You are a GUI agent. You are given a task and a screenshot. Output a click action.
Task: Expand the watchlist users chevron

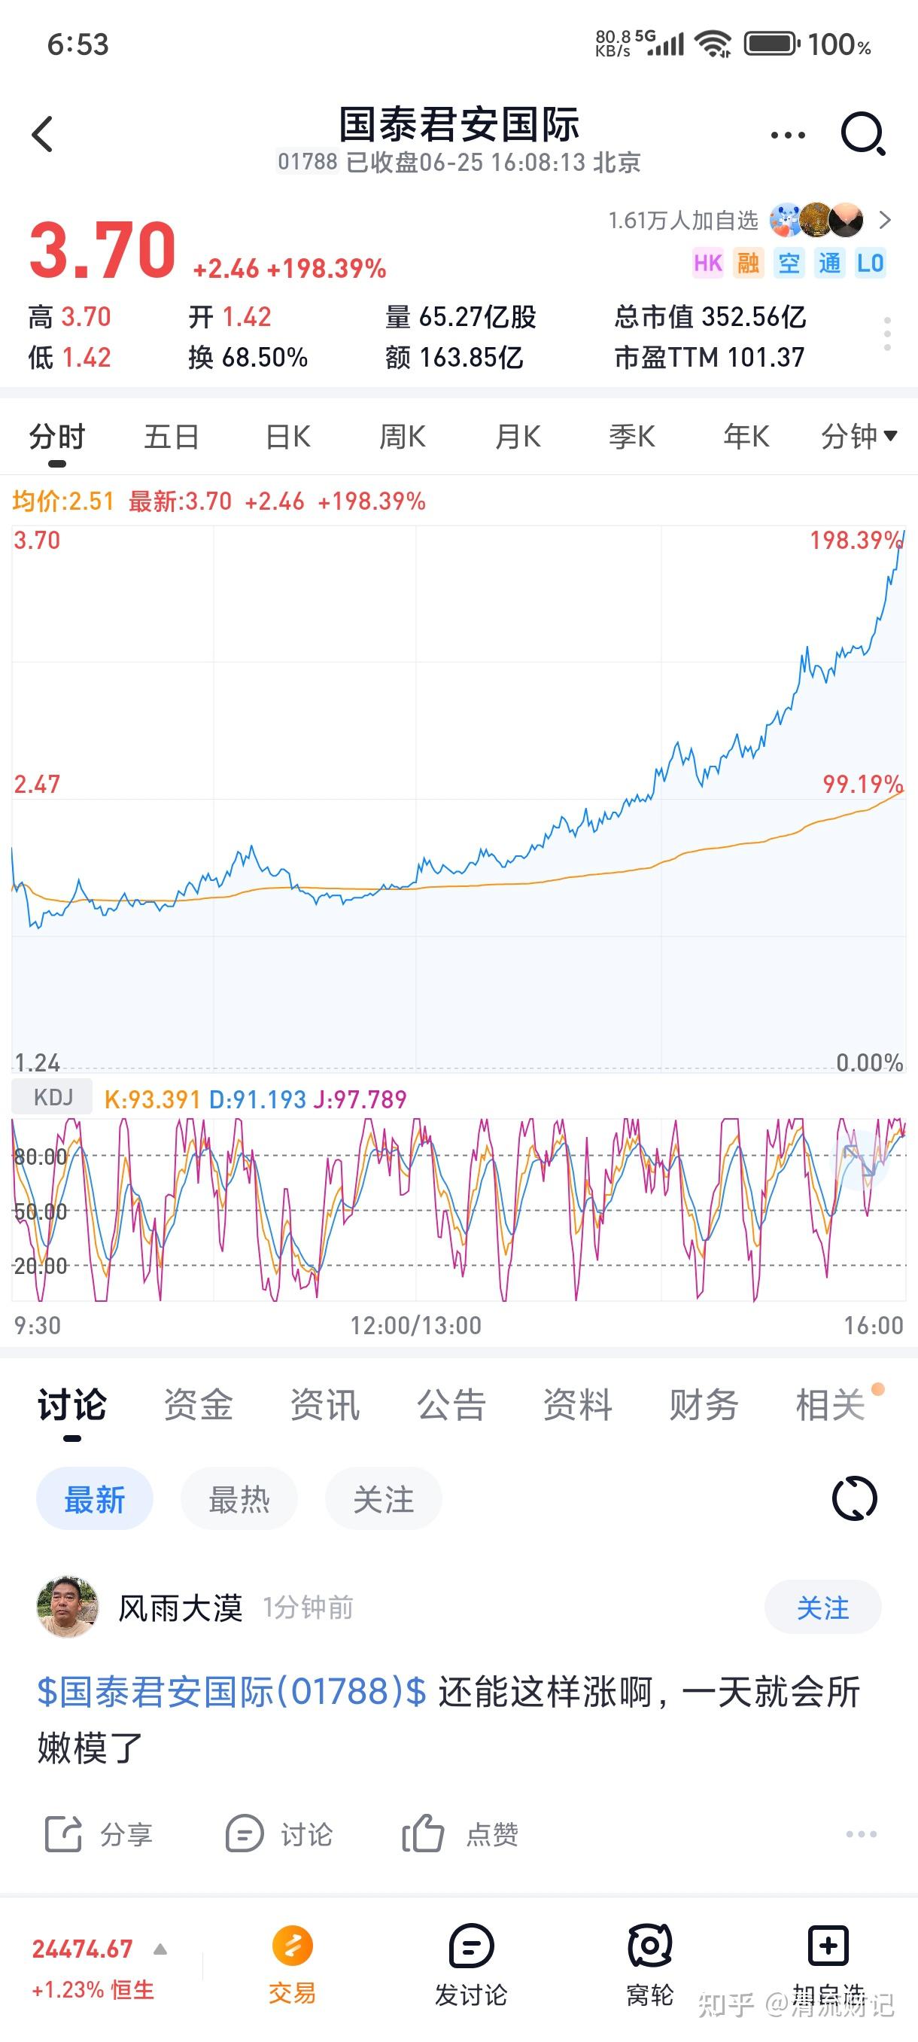[886, 221]
